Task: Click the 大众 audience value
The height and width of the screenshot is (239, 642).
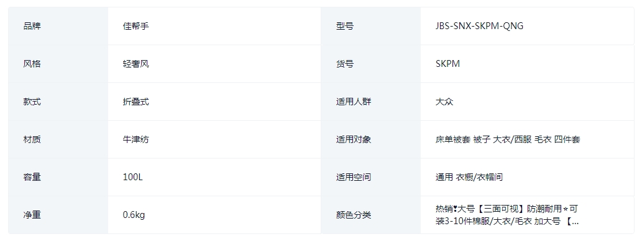Action: 444,102
